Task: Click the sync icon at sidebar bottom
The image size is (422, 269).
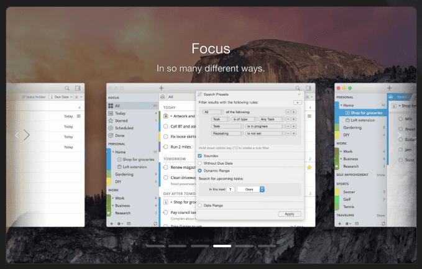Action: point(155,224)
